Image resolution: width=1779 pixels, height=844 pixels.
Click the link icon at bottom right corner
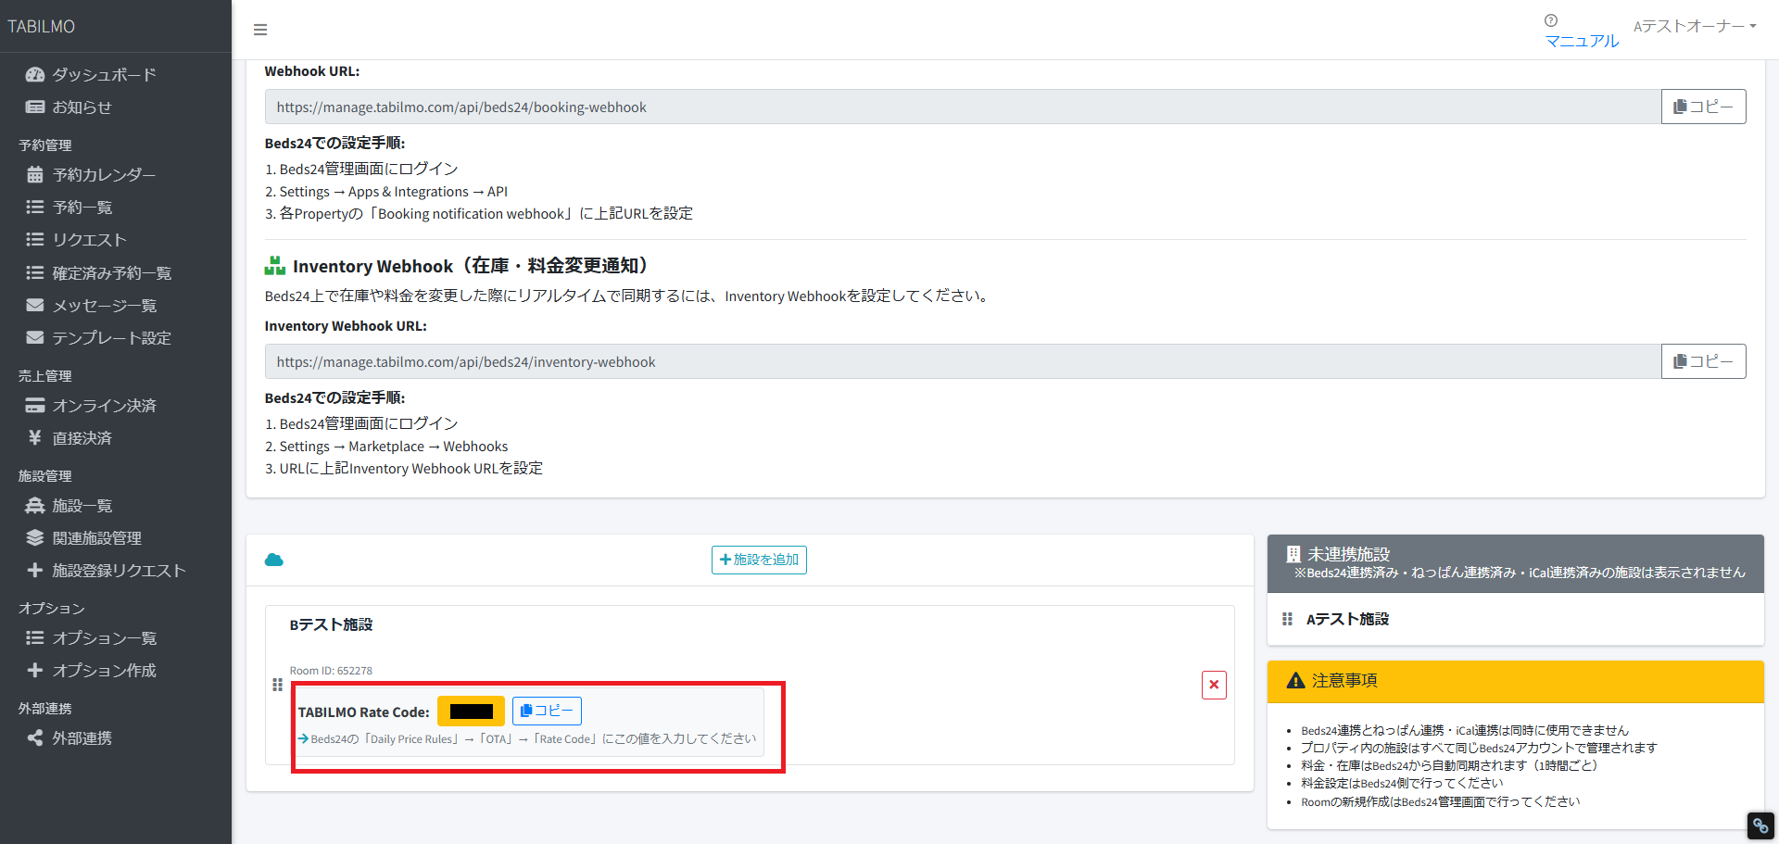click(x=1760, y=825)
